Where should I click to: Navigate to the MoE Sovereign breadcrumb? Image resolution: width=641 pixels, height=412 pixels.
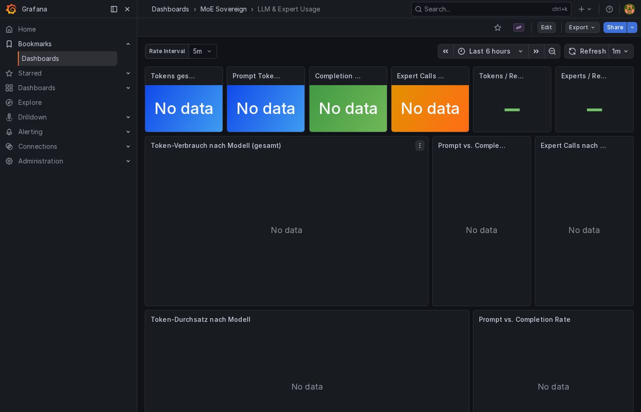[223, 9]
